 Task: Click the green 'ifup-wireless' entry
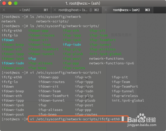[x=102, y=49]
